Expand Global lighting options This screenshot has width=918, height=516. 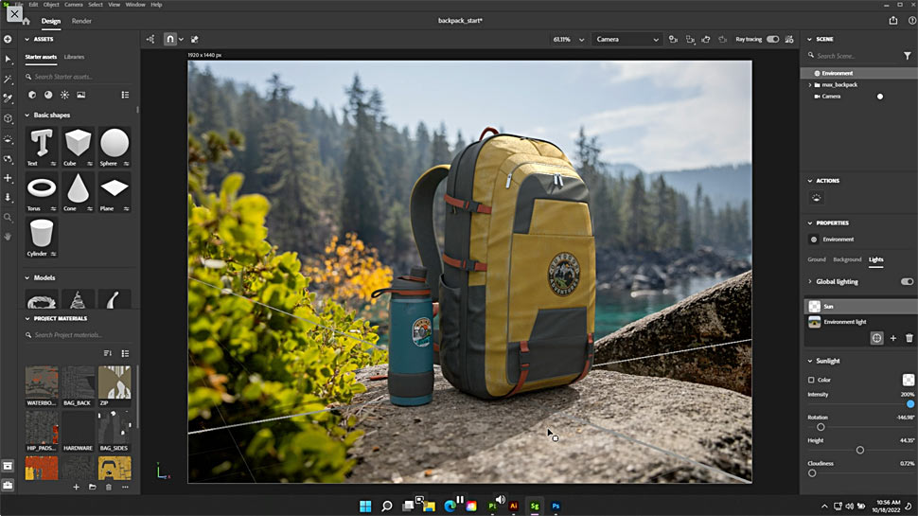tap(810, 282)
